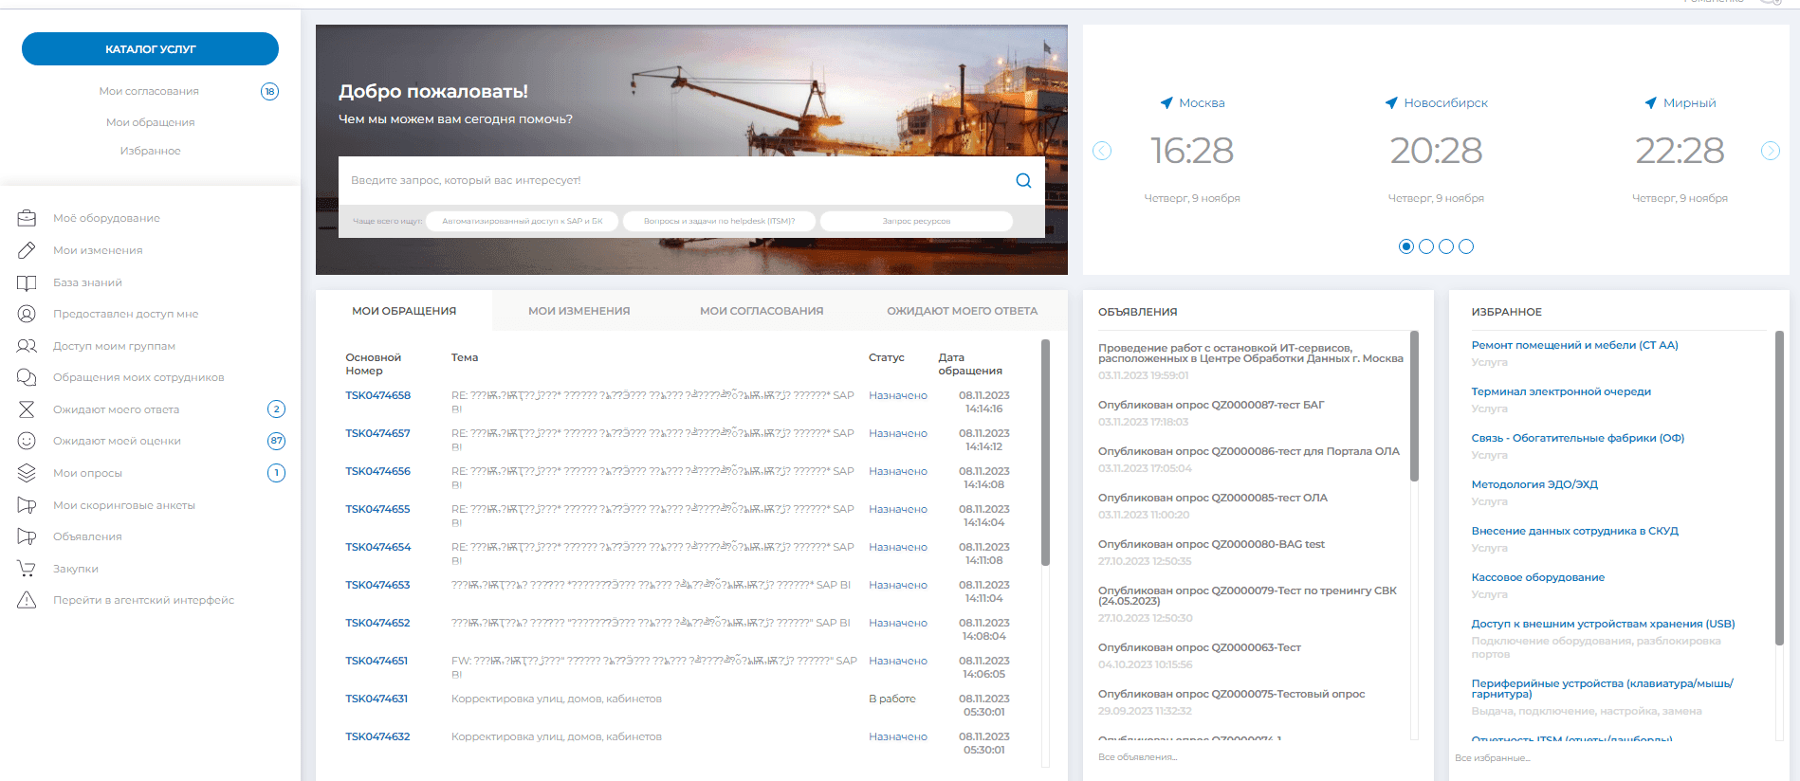Click scrollbar in ОБЪЯВЛЕНИЯ panel
The height and width of the screenshot is (781, 1800).
(1414, 406)
